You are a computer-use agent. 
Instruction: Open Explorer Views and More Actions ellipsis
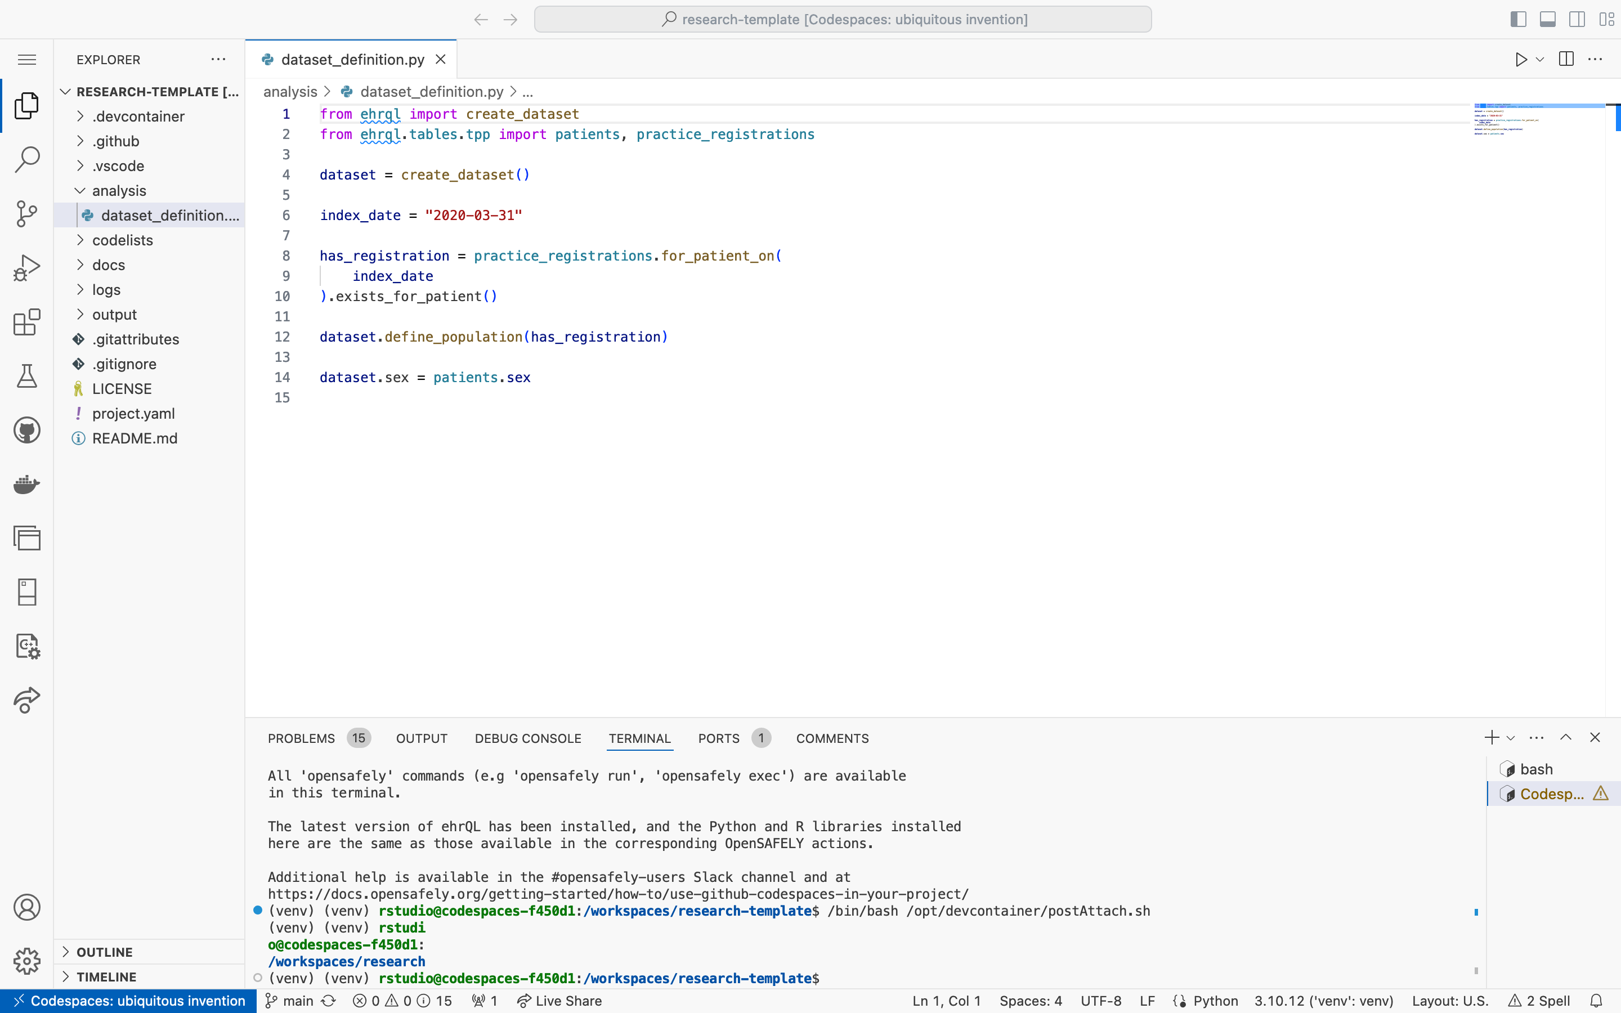218,59
